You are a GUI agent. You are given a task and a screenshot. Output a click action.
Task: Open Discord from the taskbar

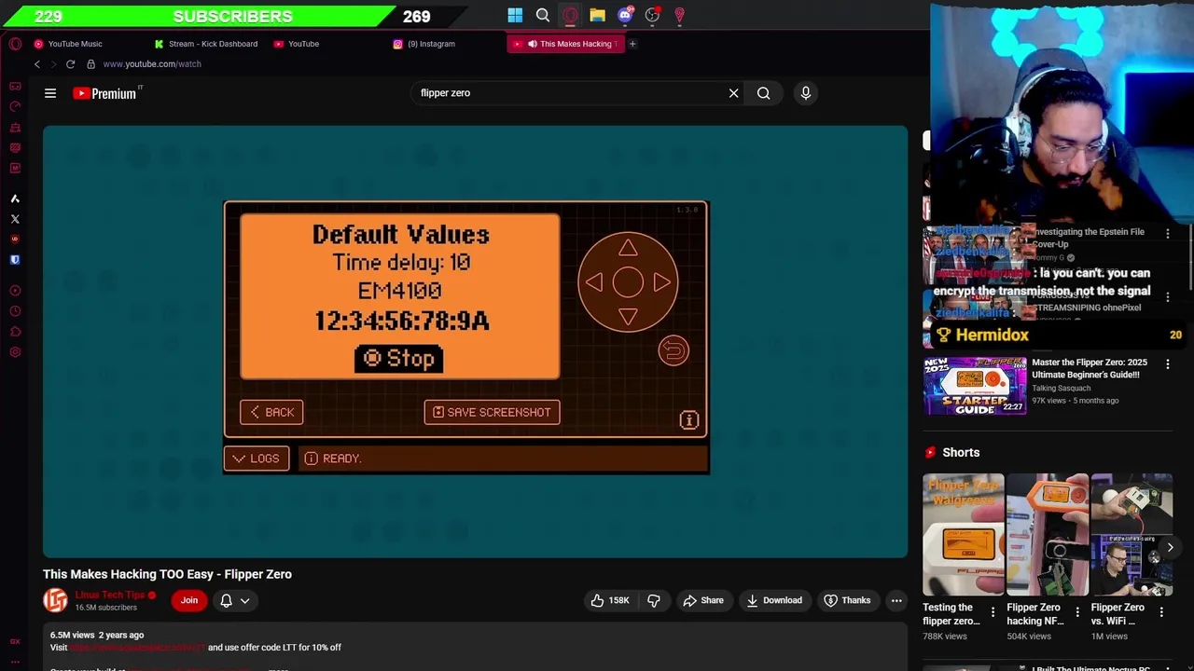point(625,15)
